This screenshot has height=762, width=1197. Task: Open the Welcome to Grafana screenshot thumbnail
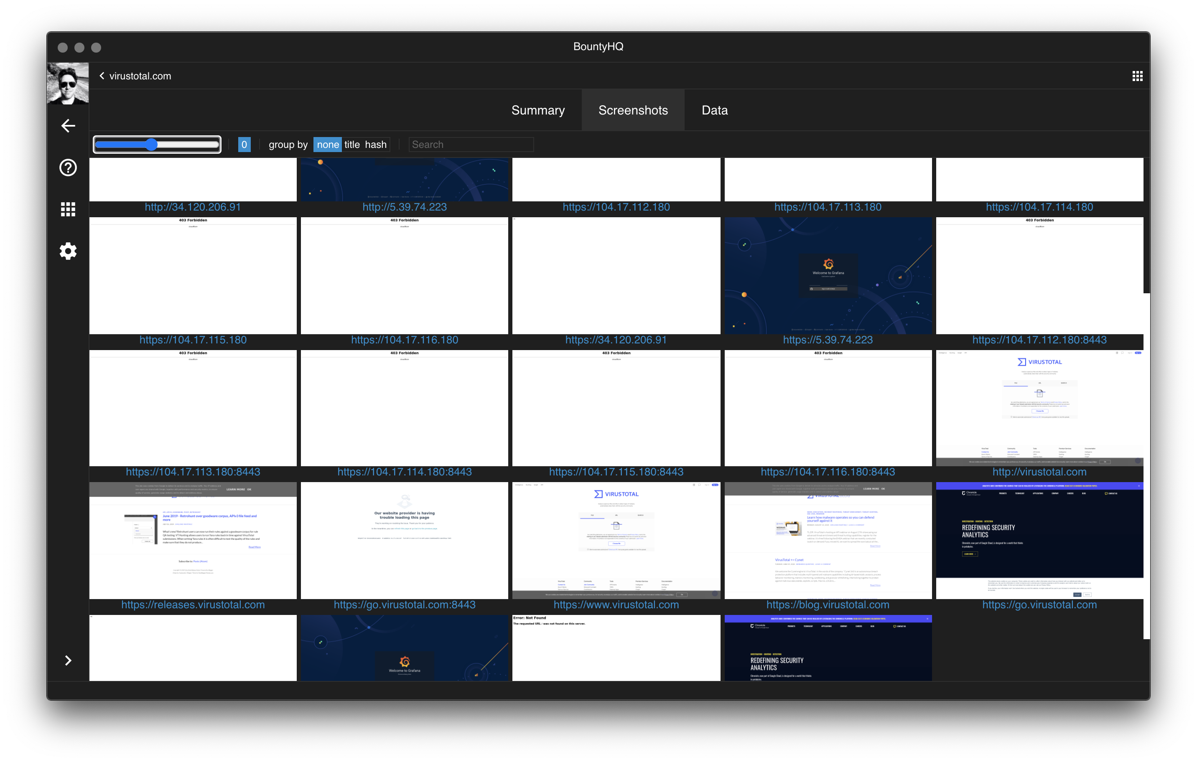[x=828, y=275]
